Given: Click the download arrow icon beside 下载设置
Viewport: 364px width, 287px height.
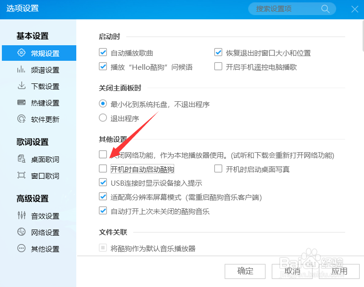Looking at the screenshot, I should [21, 85].
